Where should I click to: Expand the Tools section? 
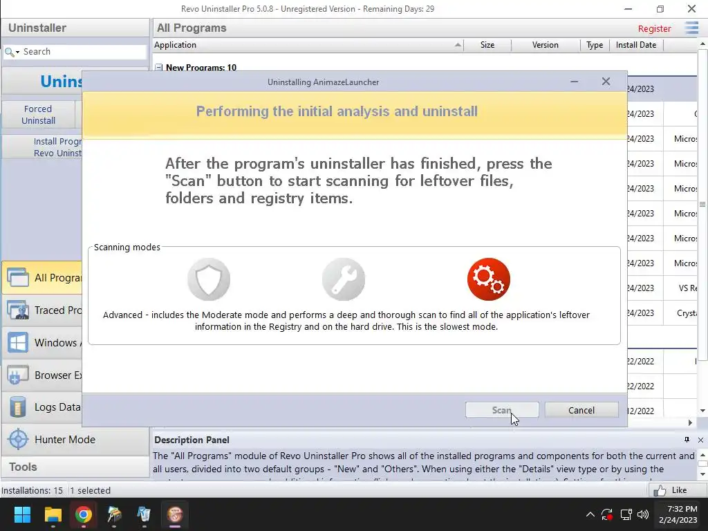(x=75, y=467)
